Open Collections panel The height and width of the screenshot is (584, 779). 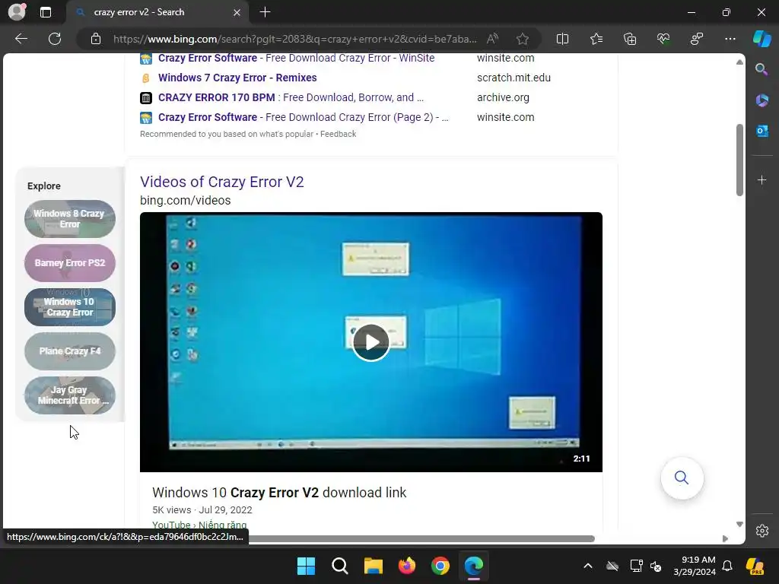(630, 39)
